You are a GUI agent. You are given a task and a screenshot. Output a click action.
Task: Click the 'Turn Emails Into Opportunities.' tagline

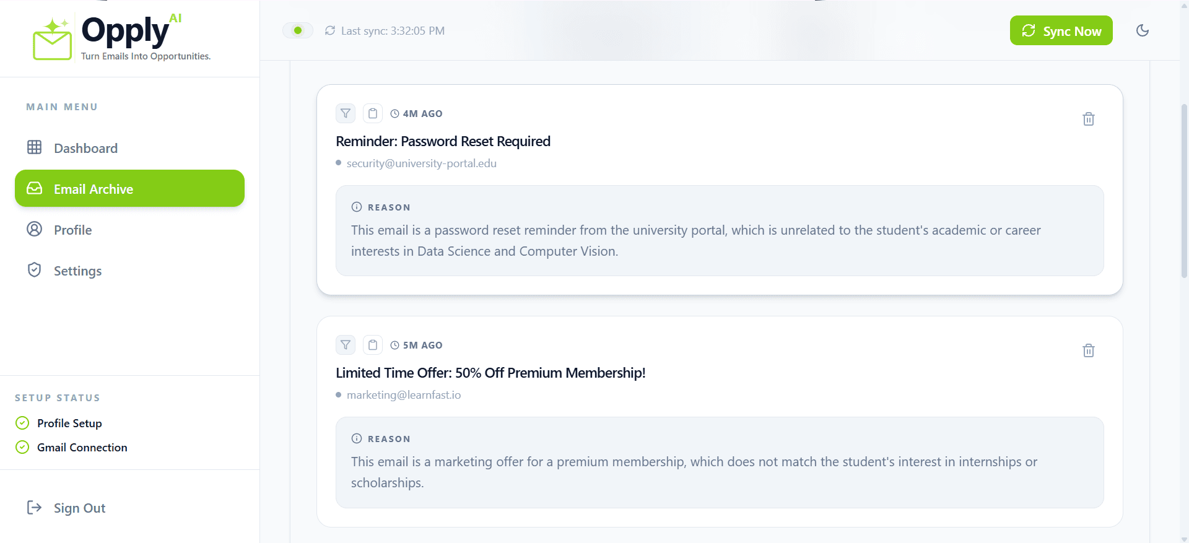pos(146,56)
